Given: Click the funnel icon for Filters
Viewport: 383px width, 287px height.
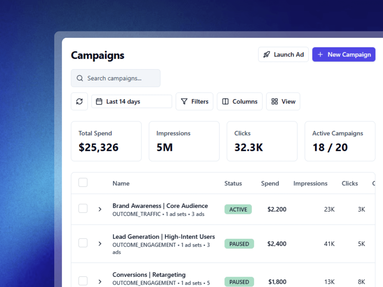Looking at the screenshot, I should pyautogui.click(x=184, y=102).
